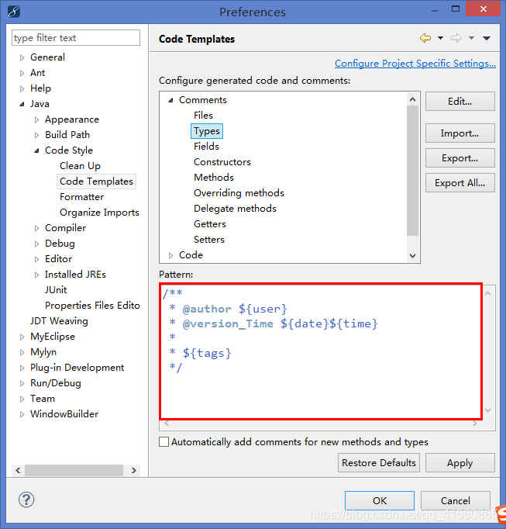
Task: Open the JUnit preferences page
Action: (56, 290)
